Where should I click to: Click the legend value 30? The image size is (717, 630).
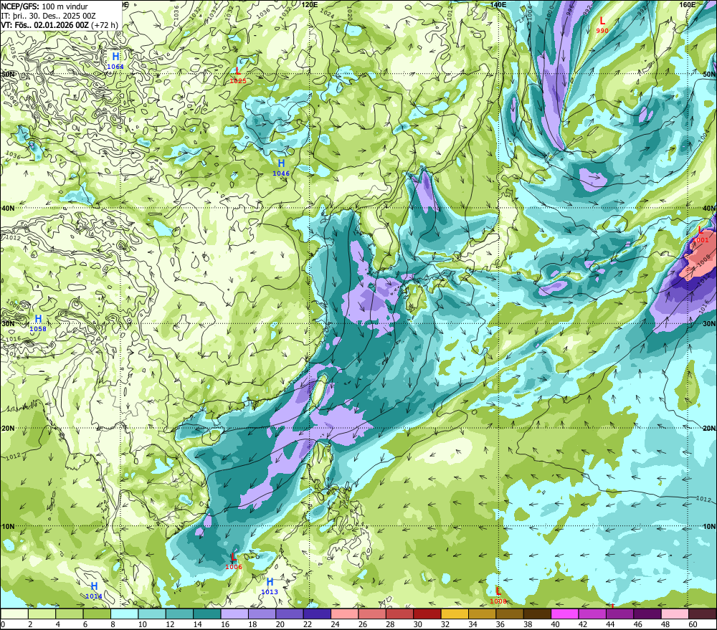tap(417, 624)
